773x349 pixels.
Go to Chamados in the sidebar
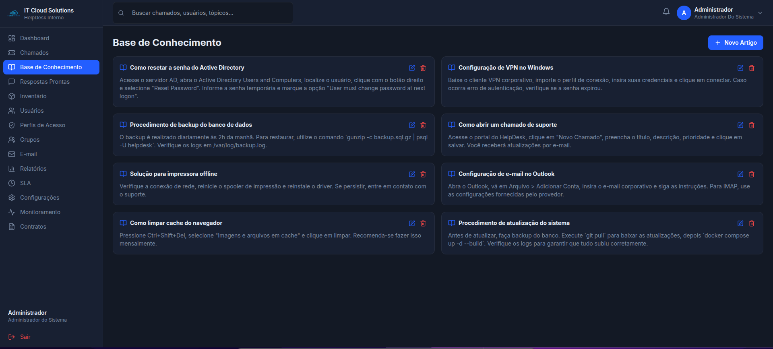click(51, 53)
